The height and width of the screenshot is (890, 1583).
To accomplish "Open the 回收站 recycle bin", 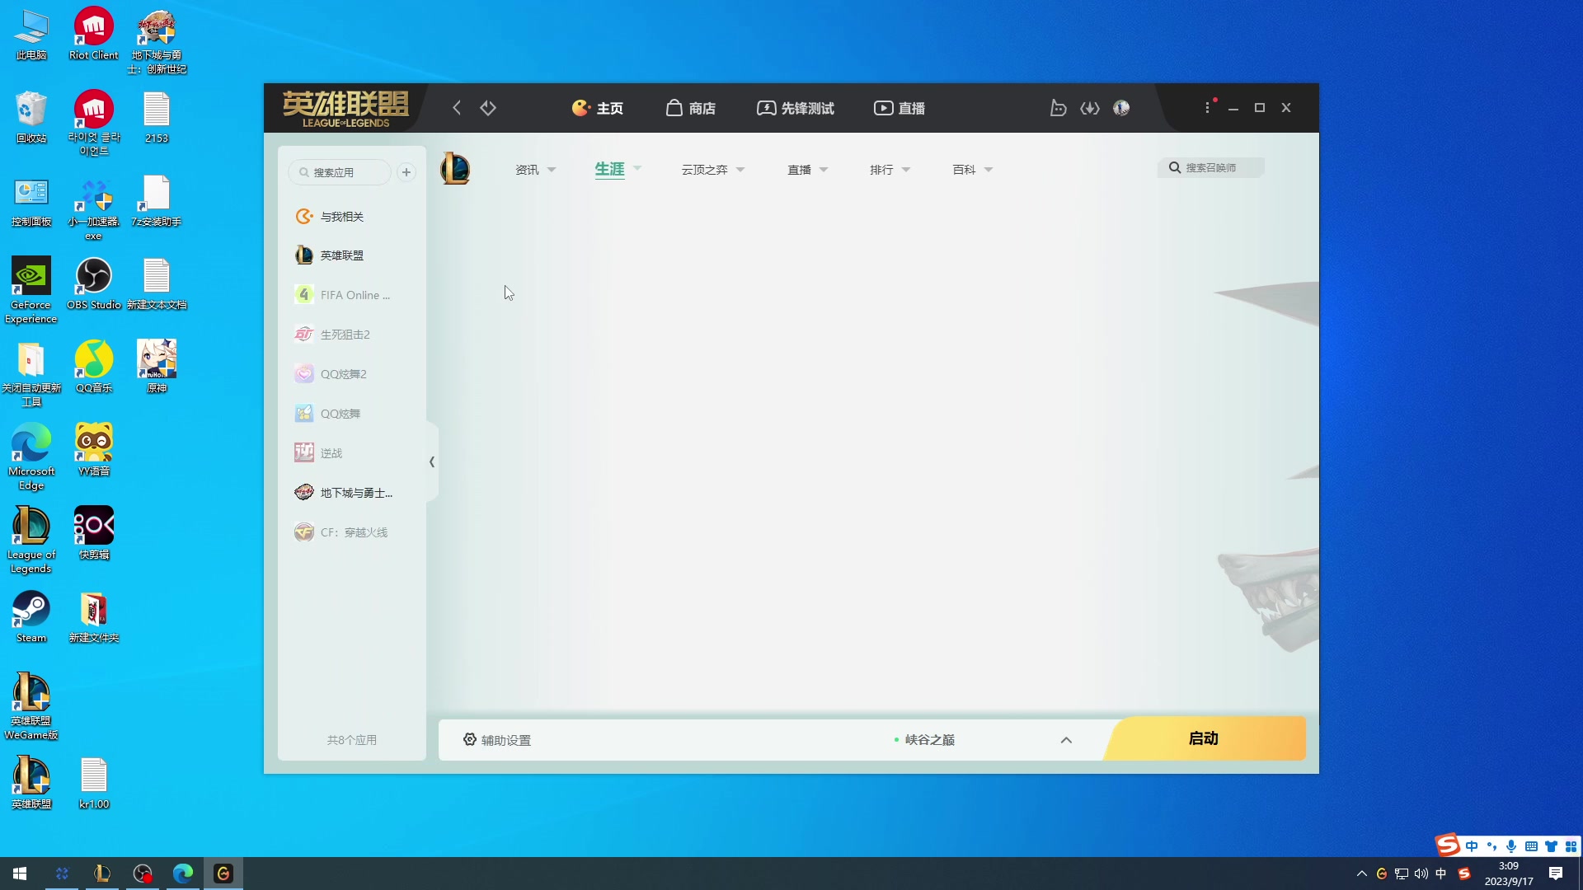I will tap(31, 117).
